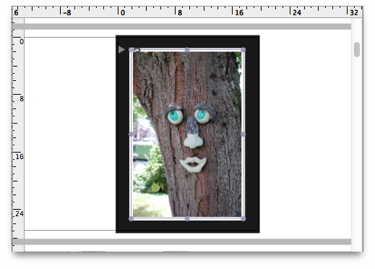Click the tree face's mouth in photo
Screen dimensions: 375x269
tap(194, 165)
